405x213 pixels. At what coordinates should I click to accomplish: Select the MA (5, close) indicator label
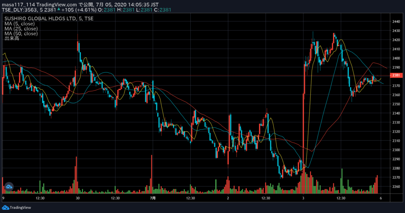[19, 23]
